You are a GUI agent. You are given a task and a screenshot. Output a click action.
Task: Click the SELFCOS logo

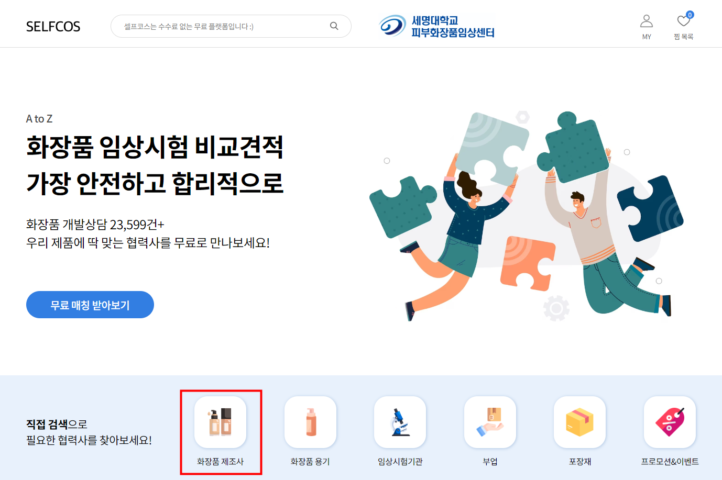[53, 27]
